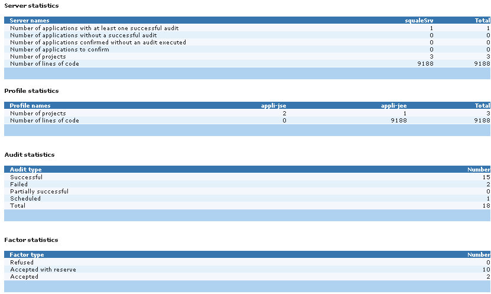Click the 'Accepted' factor row label

coord(24,277)
